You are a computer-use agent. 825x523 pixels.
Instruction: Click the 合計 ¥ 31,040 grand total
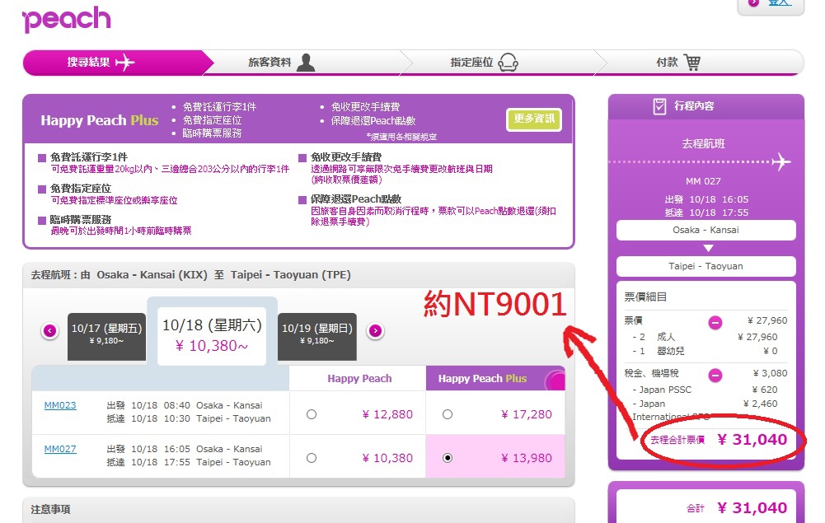point(737,507)
